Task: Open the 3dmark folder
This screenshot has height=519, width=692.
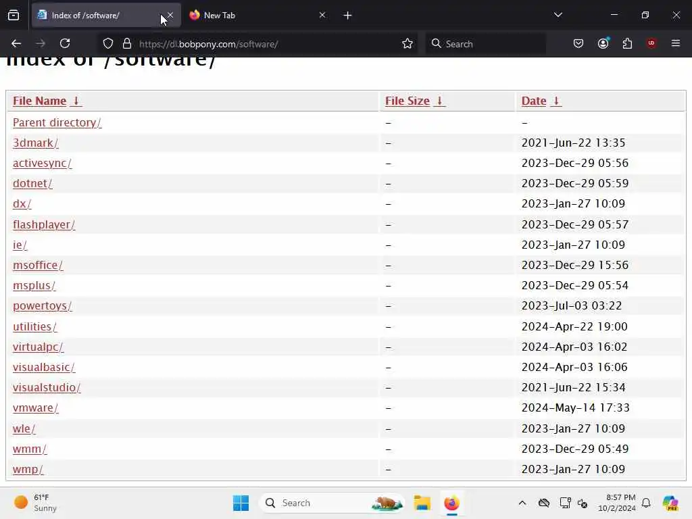Action: [35, 143]
